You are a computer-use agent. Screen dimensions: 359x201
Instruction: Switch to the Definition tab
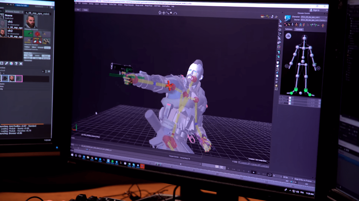289,29
